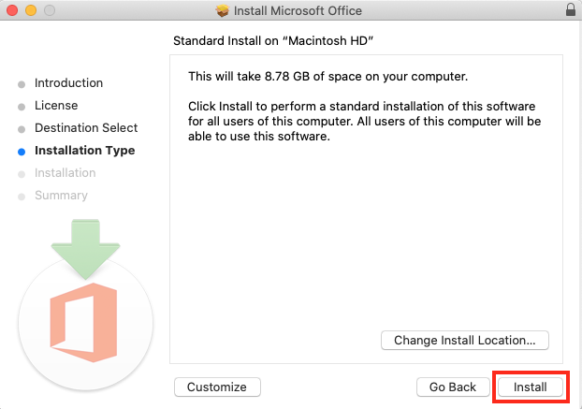
Task: Click the green download arrow graphic
Action: pos(84,247)
